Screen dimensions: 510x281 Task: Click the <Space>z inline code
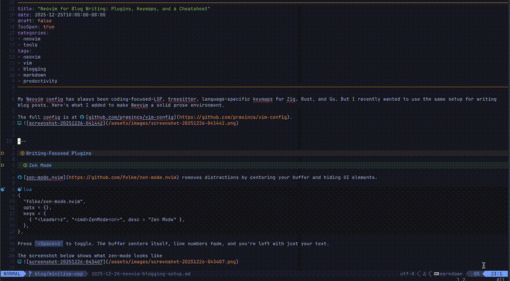(49, 243)
